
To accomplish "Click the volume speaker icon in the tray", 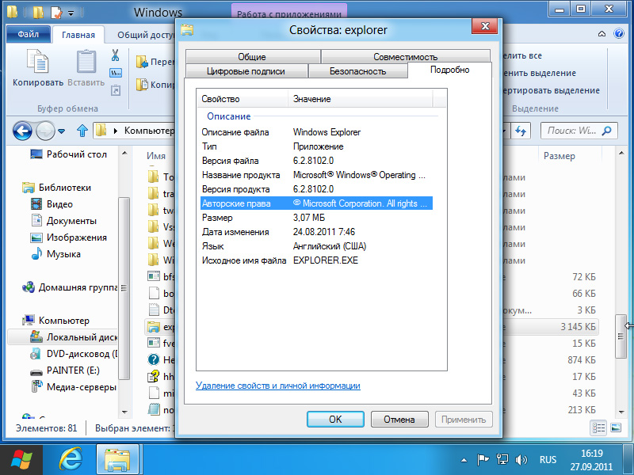I will (521, 460).
